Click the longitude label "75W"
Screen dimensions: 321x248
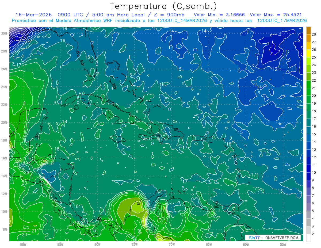[135, 245]
